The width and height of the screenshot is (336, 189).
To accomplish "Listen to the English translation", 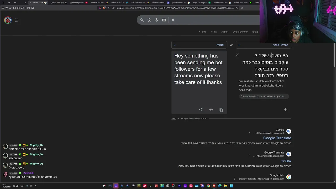I will point(211,110).
